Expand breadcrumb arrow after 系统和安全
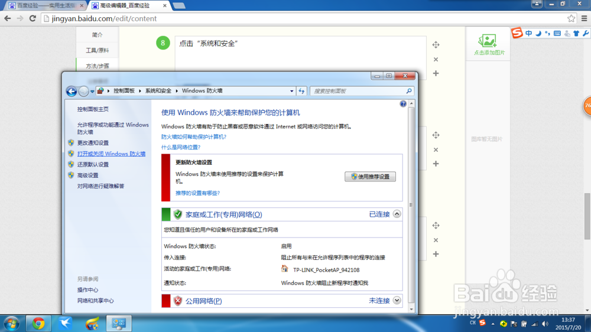The image size is (591, 332). click(176, 91)
